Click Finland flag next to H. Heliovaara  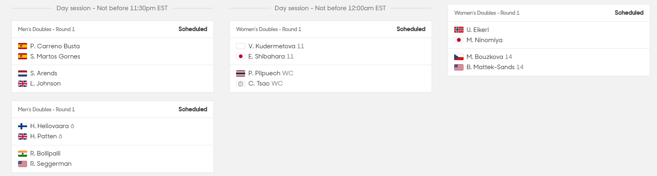tap(23, 126)
